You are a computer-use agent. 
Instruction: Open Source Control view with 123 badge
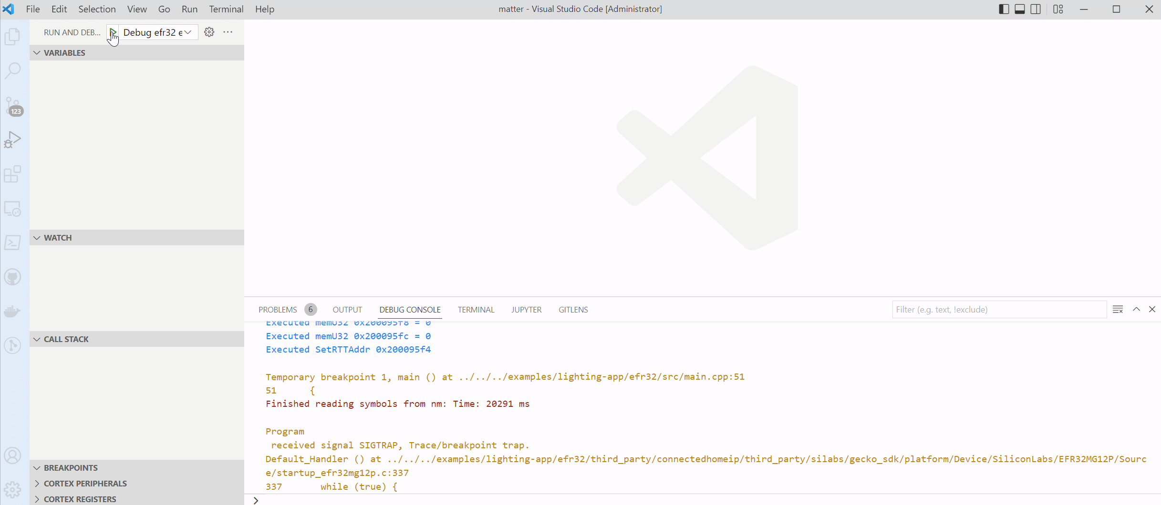coord(13,106)
